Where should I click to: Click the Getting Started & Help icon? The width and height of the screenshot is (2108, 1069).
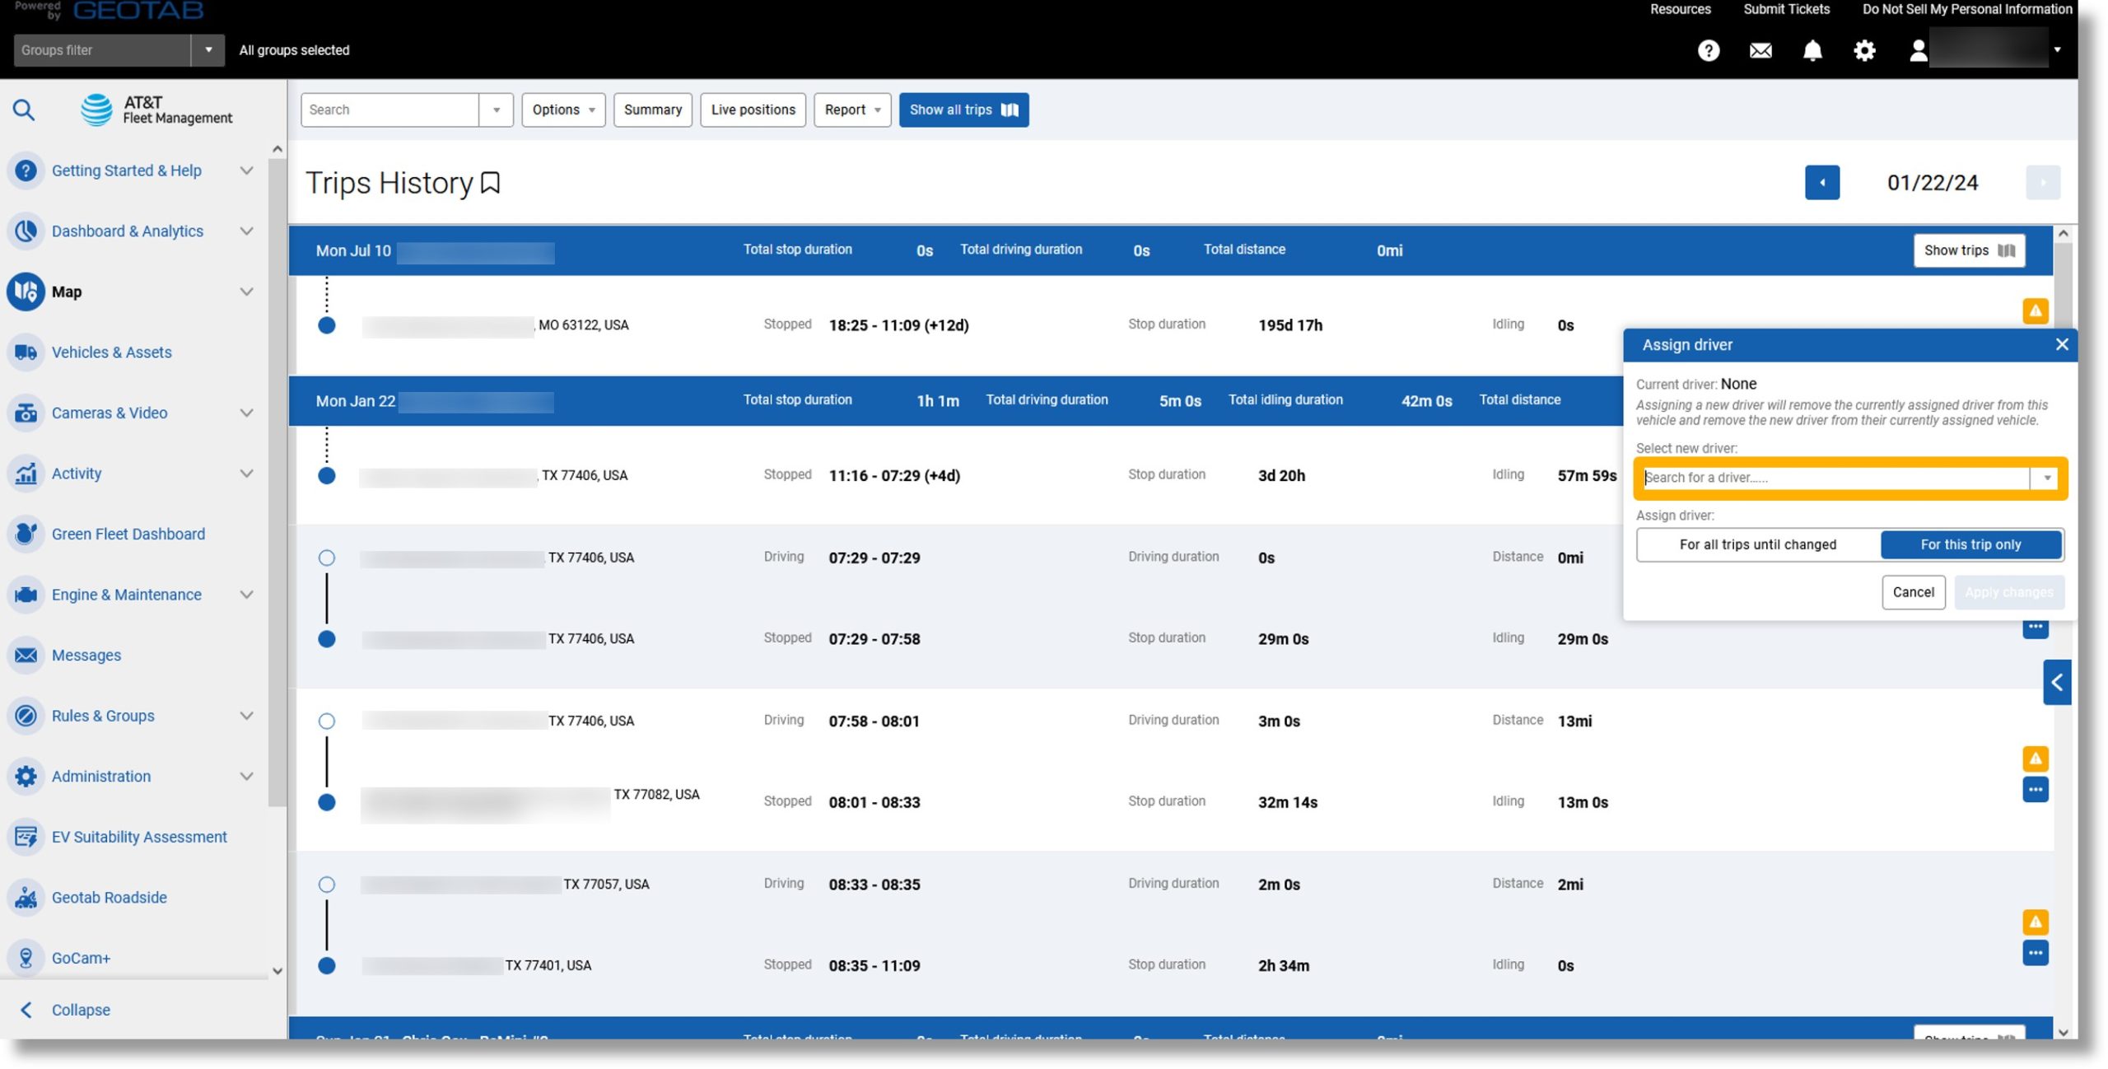coord(26,170)
